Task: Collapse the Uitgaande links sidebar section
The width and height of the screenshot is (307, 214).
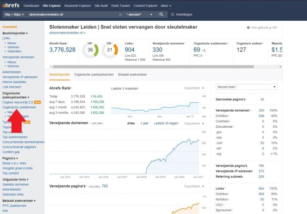Action: pyautogui.click(x=15, y=180)
